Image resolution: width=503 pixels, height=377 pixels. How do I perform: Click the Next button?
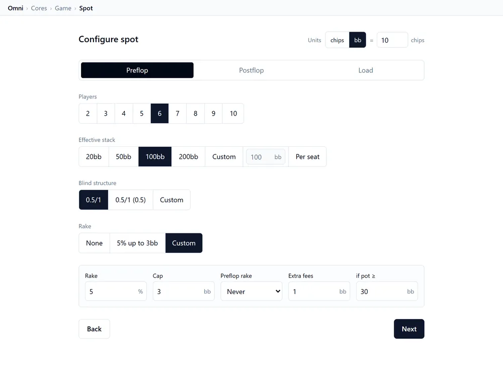coord(409,329)
